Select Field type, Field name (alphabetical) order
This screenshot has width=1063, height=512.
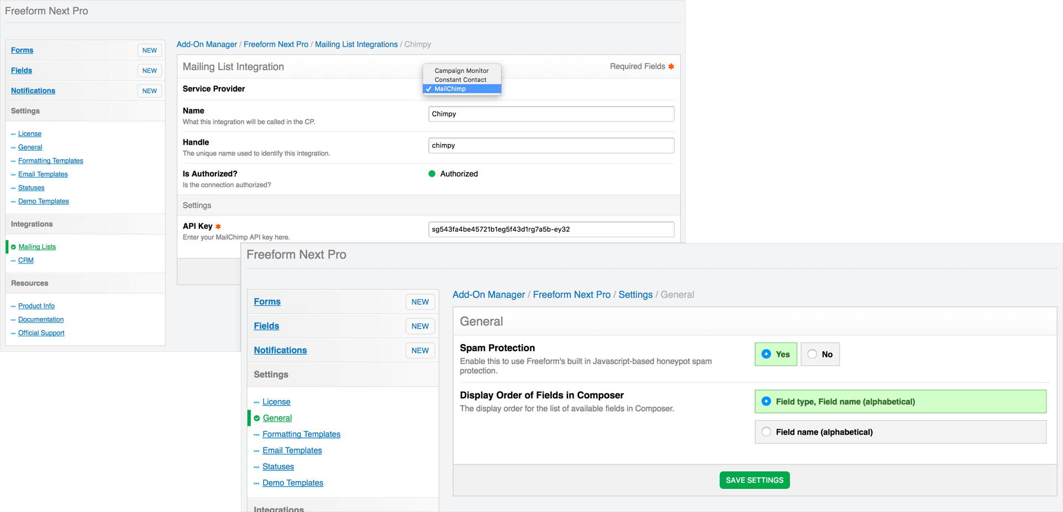[x=901, y=402]
